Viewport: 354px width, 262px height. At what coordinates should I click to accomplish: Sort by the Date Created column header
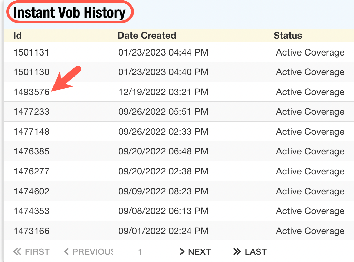click(147, 36)
